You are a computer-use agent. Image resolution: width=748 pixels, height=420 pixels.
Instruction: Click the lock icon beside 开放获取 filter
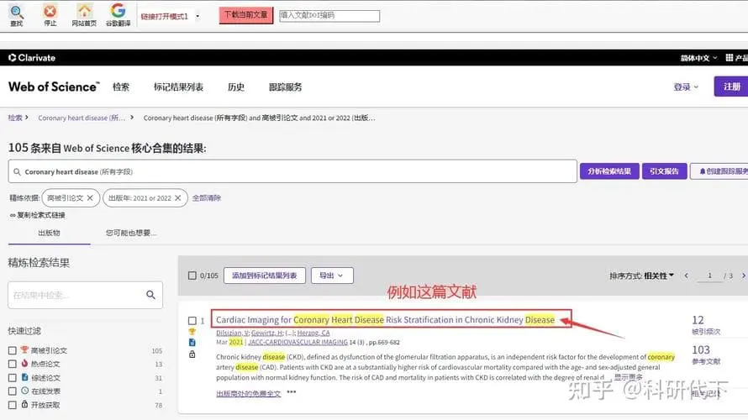click(25, 404)
